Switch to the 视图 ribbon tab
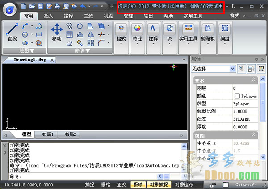Viewport: 268px width, 189px height. 109,16
